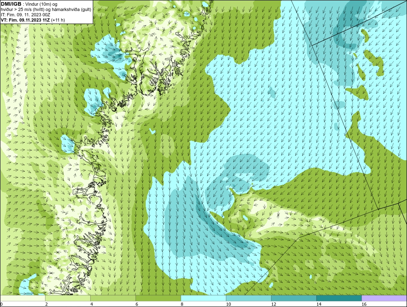Click the 2–4 m/s light green legend swatch
This screenshot has height=307, width=407.
coord(68,298)
